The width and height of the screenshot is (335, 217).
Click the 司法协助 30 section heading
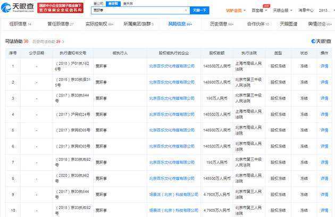click(x=16, y=41)
